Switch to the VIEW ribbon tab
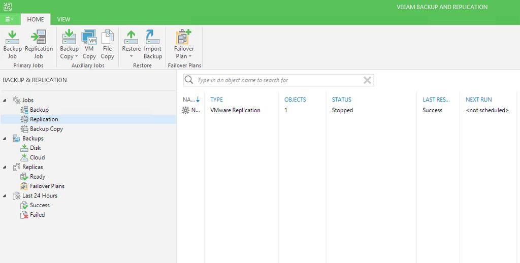 63,19
